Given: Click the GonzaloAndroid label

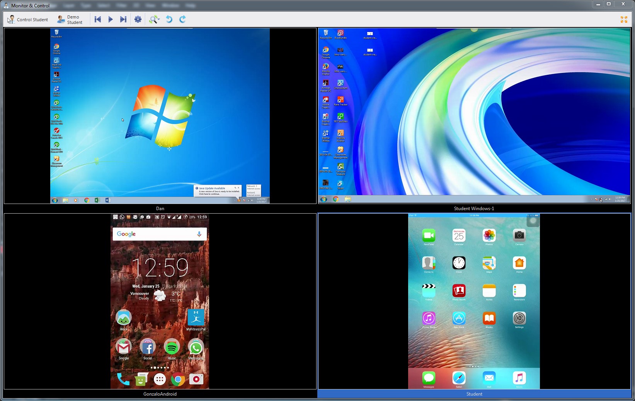Looking at the screenshot, I should pos(160,394).
